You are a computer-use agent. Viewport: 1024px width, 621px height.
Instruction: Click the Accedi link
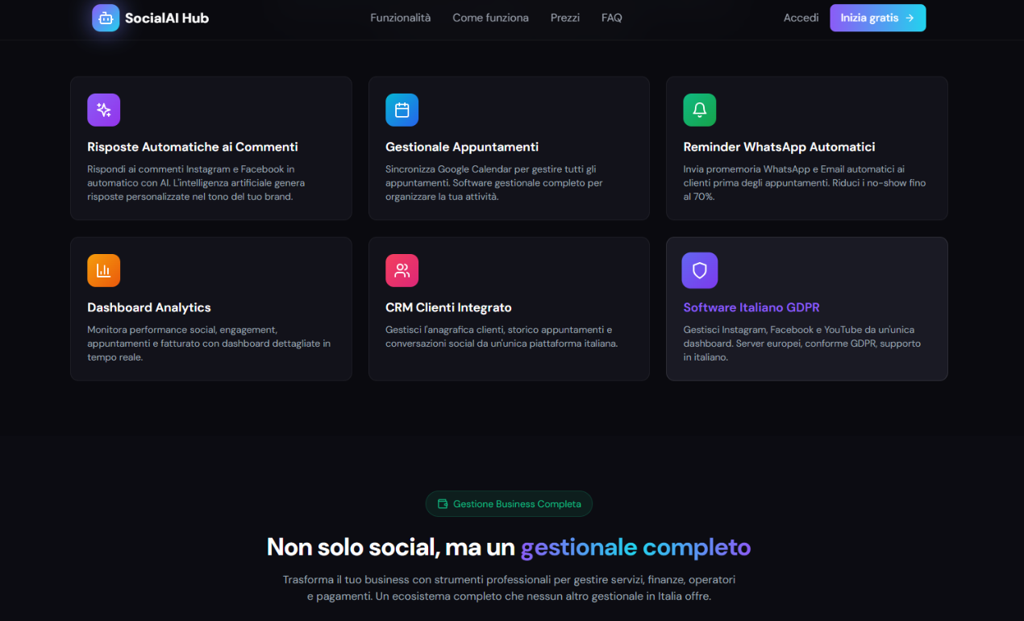[801, 17]
